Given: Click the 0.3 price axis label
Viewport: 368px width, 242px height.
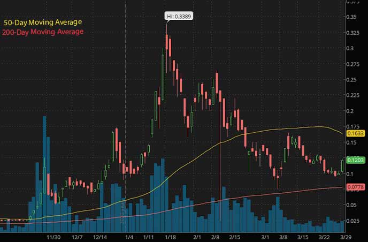Looking at the screenshot, I should pyautogui.click(x=350, y=48).
